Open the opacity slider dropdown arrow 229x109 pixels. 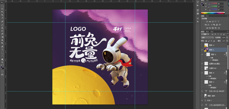(x=227, y=38)
